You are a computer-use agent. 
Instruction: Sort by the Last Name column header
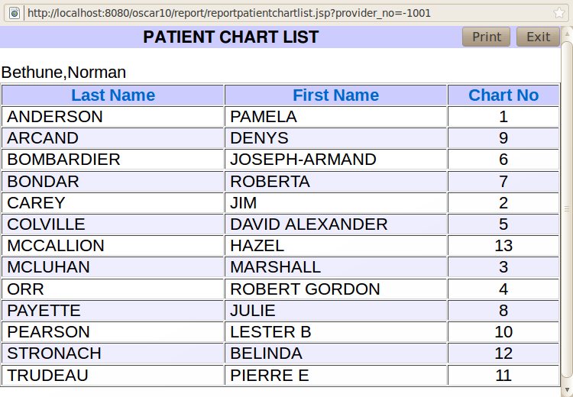click(113, 95)
